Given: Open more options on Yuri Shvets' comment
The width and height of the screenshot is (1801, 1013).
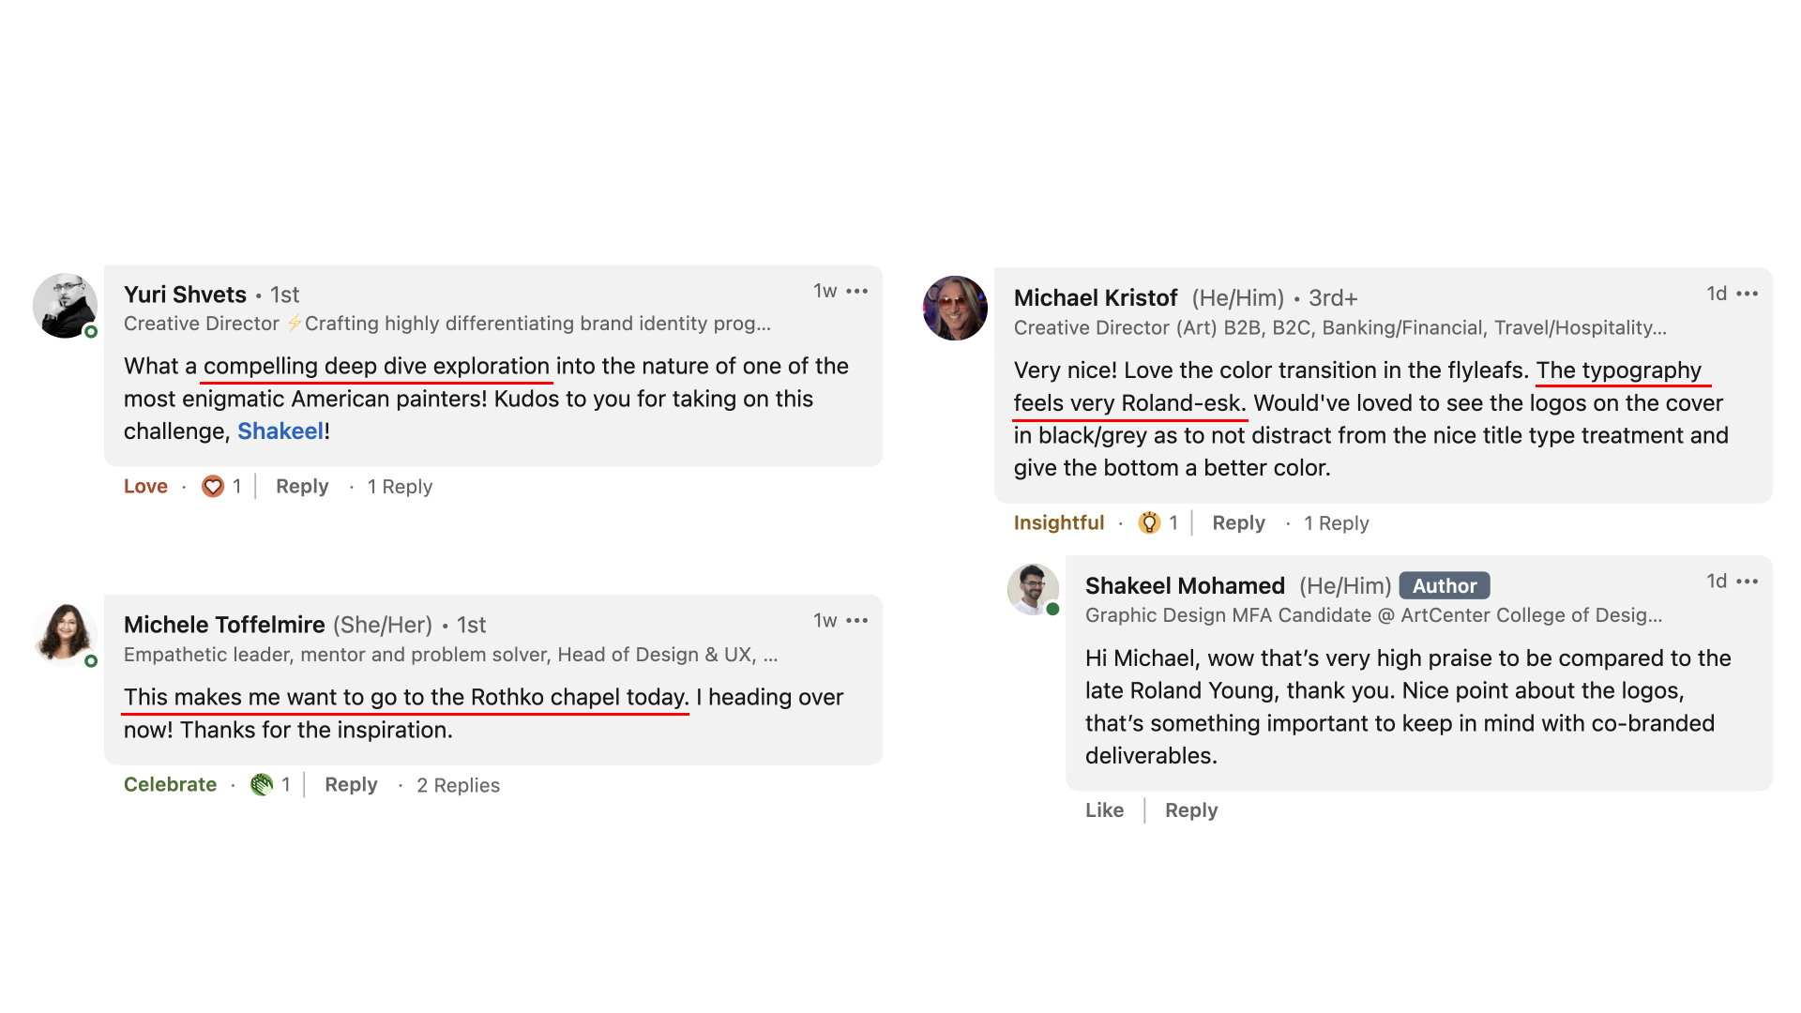Looking at the screenshot, I should (857, 292).
